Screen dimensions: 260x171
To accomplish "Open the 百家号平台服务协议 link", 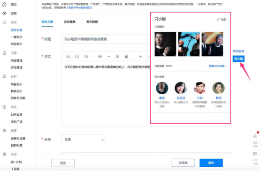I will (x=79, y=7).
